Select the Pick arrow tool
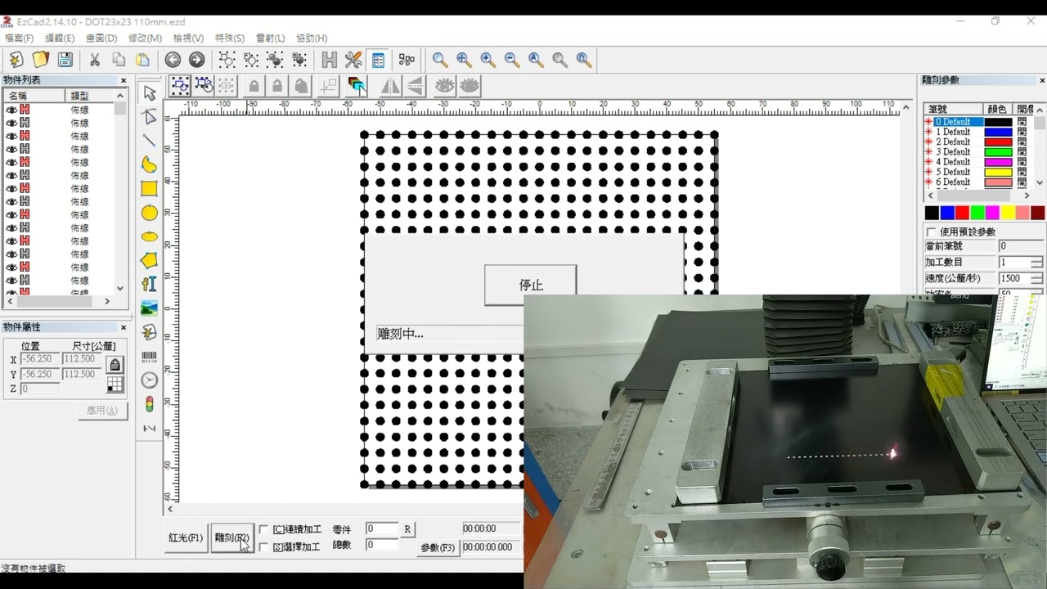 point(149,93)
